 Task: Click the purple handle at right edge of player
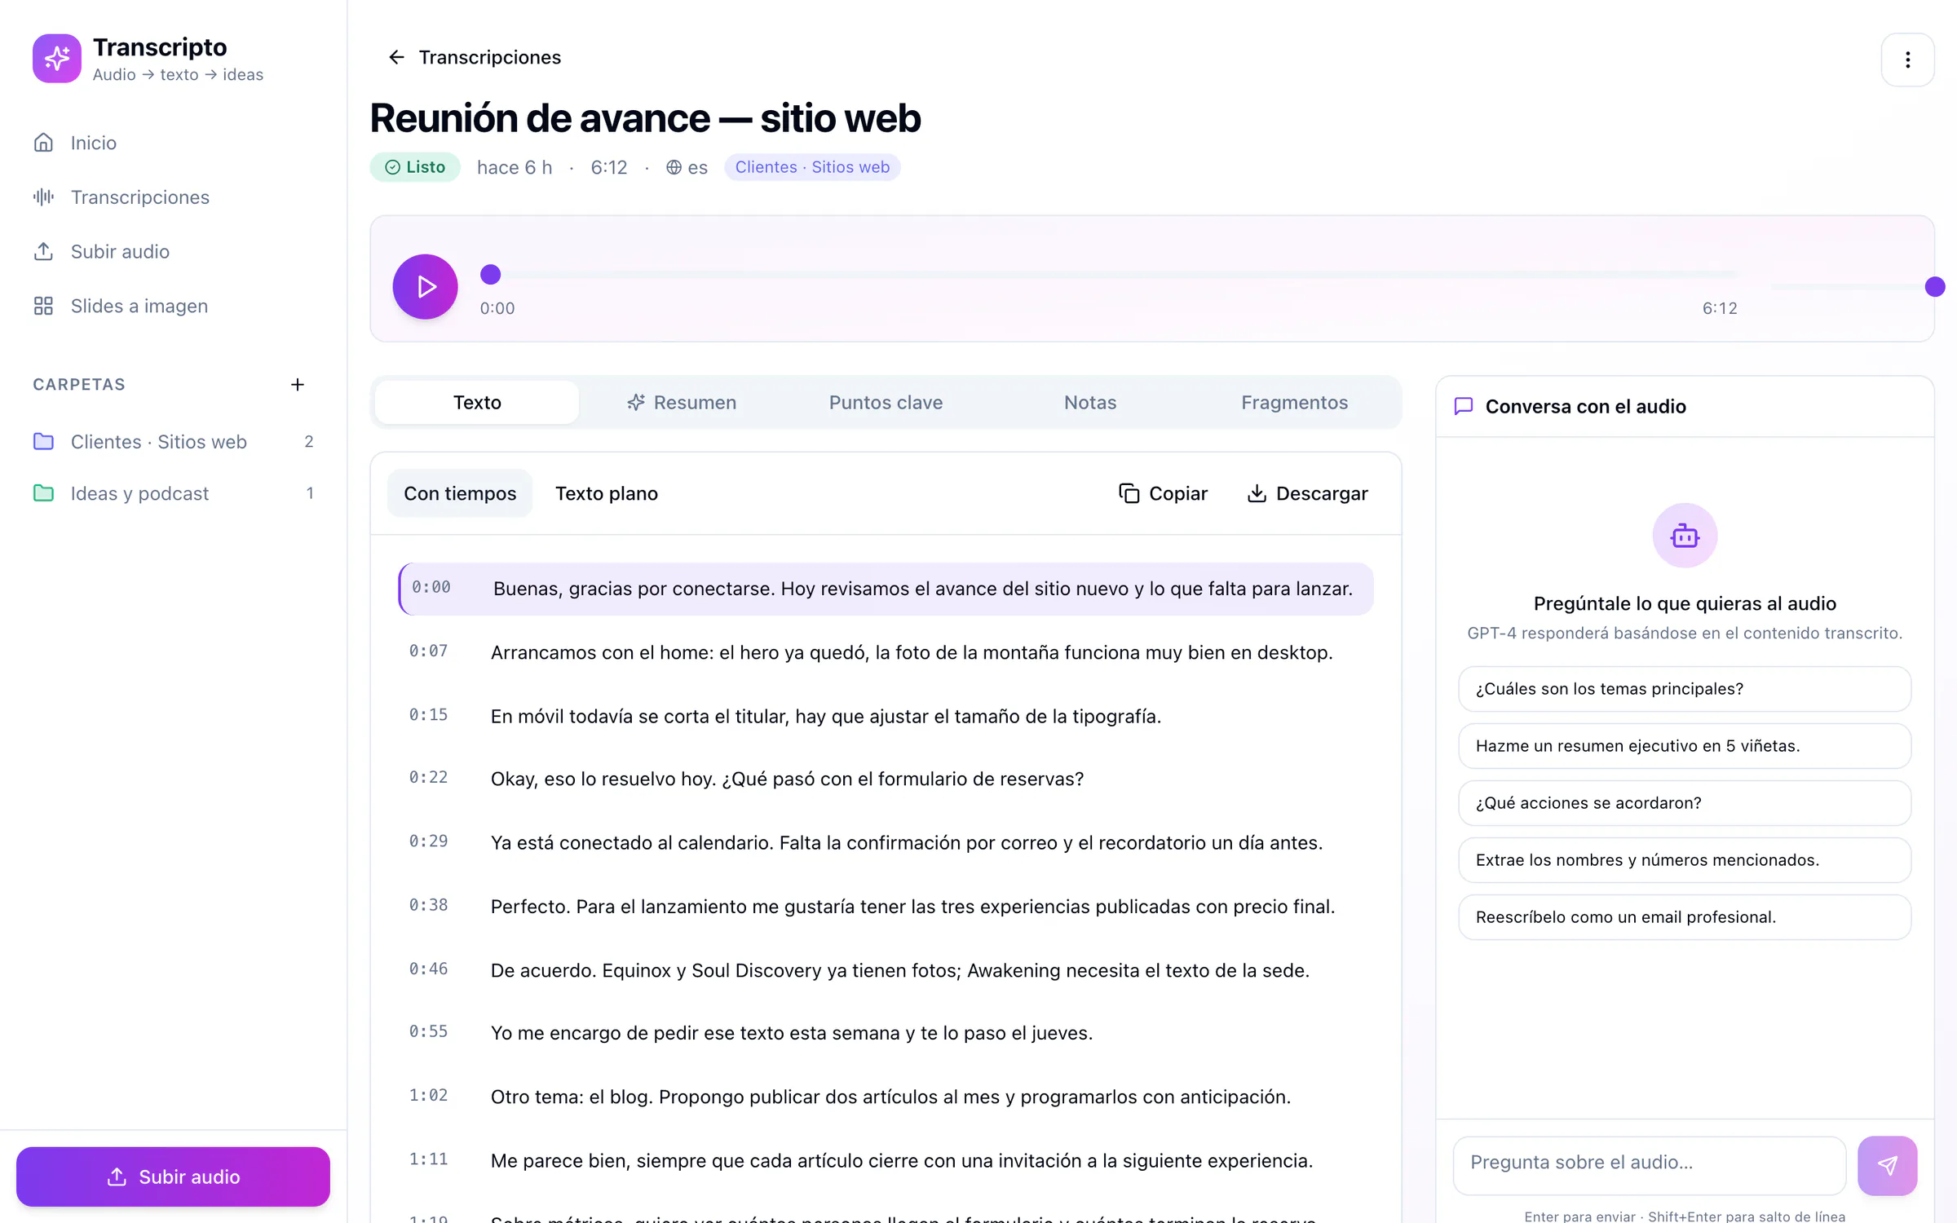click(1934, 286)
